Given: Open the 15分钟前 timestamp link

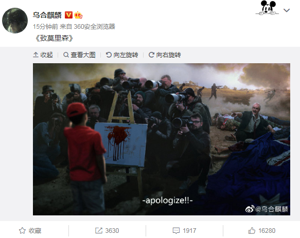Looking at the screenshot, I should pos(45,26).
